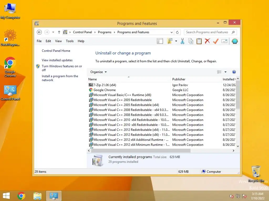Click Control Panel in the breadcrumb

[82, 32]
